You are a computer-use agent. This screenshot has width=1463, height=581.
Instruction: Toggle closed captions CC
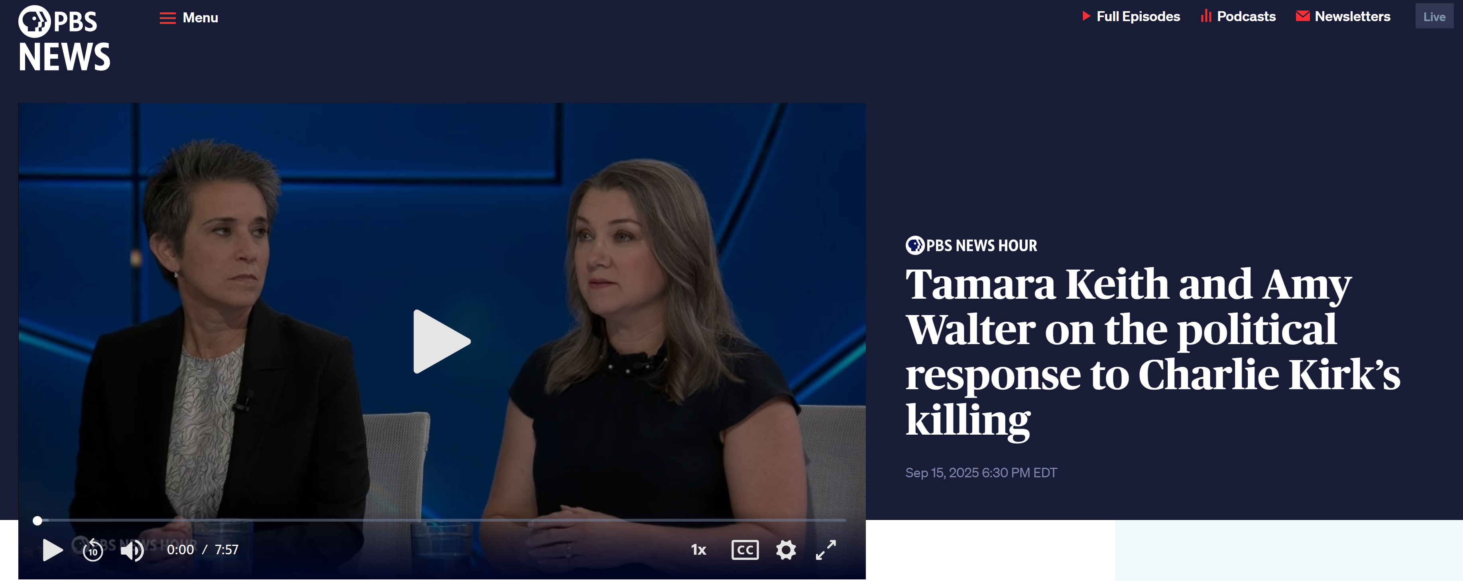pyautogui.click(x=745, y=550)
